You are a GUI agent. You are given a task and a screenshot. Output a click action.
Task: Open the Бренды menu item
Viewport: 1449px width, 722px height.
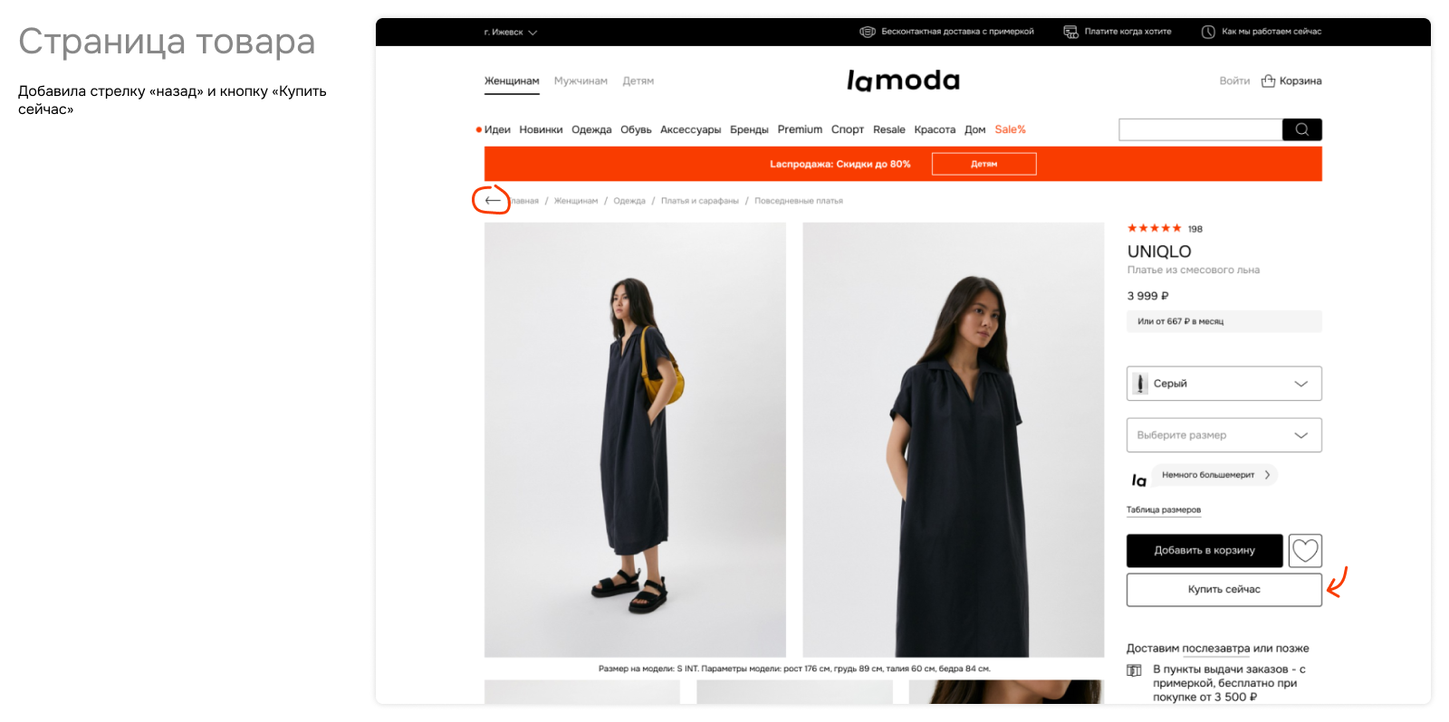(x=749, y=129)
